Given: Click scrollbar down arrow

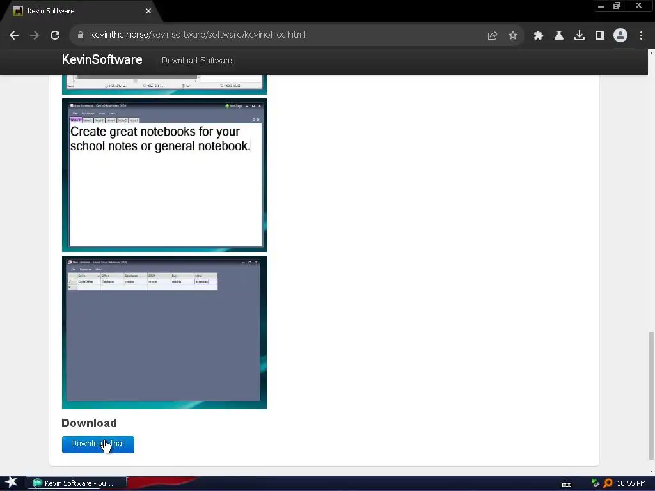Looking at the screenshot, I should tap(651, 472).
